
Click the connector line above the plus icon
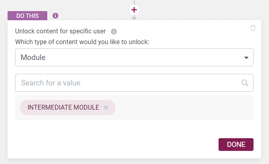pos(134,2)
